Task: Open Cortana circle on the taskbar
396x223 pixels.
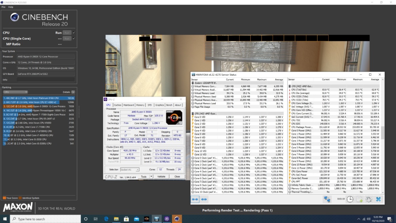Action: [86, 219]
